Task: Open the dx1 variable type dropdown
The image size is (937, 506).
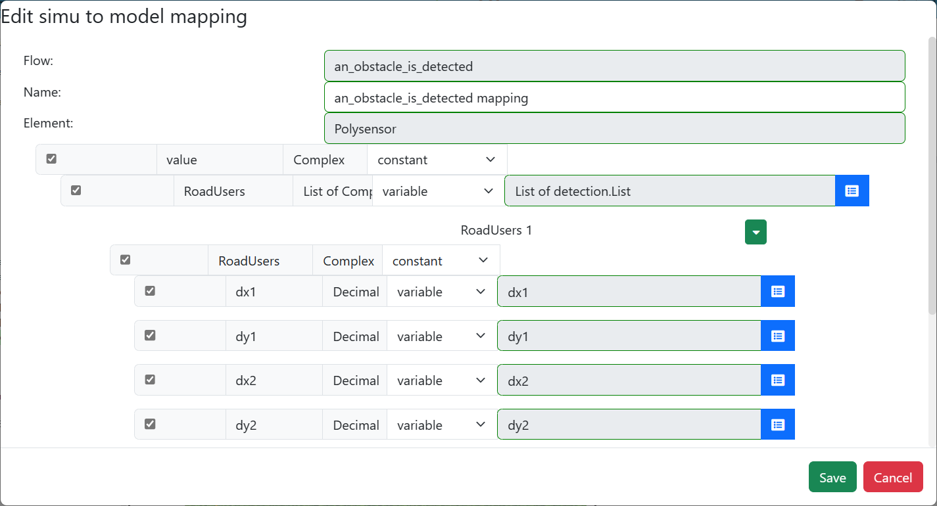Action: point(442,292)
